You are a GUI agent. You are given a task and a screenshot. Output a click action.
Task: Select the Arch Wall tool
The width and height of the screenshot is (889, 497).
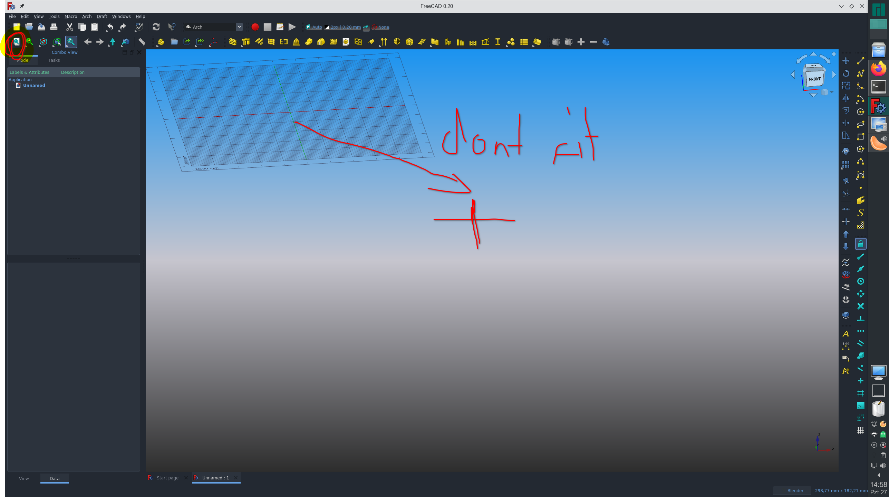233,42
